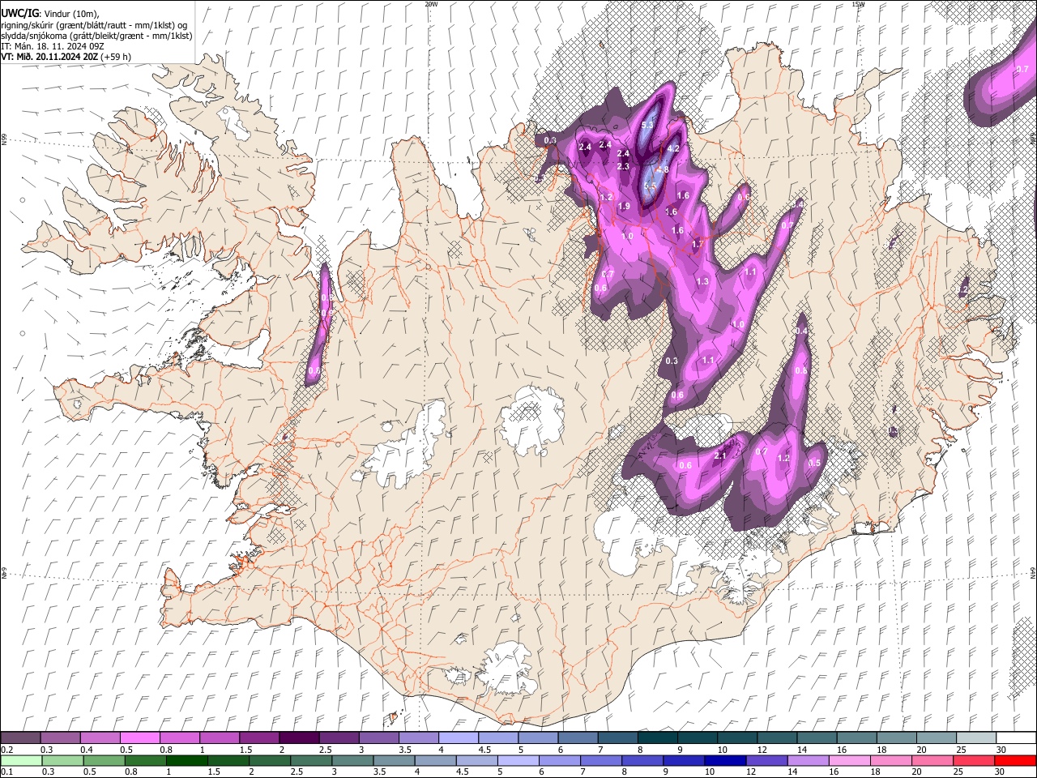Click the dark green 1–1.5 rain legend swatch

[x=186, y=761]
